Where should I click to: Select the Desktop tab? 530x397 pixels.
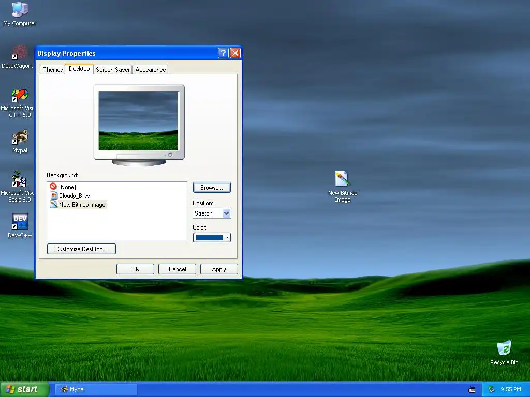coord(79,69)
